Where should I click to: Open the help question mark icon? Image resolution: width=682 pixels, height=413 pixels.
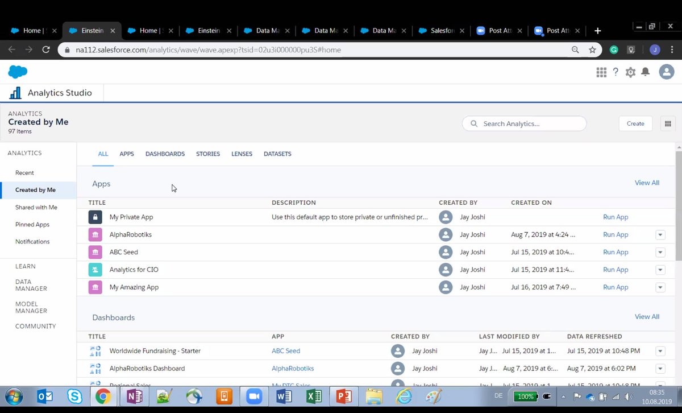(616, 72)
